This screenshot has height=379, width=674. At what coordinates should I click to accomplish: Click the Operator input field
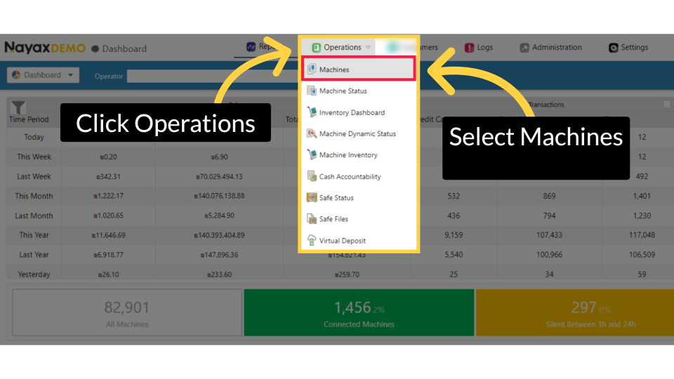click(213, 76)
